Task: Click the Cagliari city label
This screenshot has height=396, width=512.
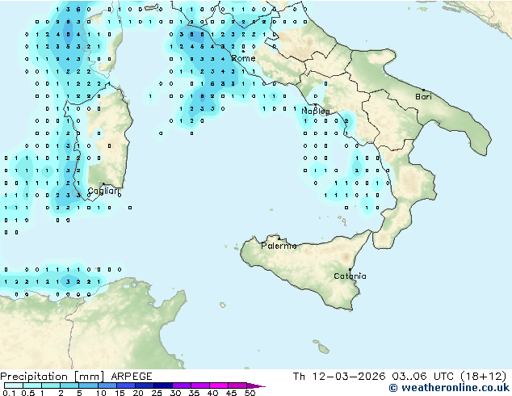Action: tap(103, 192)
